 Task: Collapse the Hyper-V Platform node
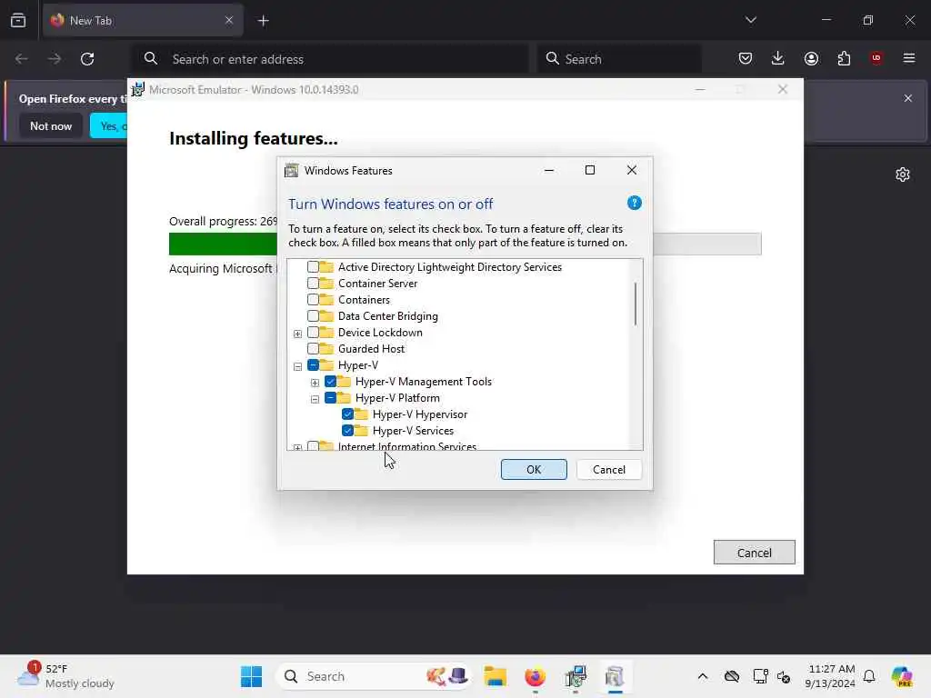[x=315, y=399]
